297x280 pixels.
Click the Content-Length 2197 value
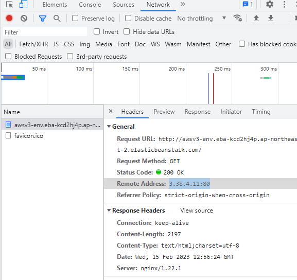pyautogui.click(x=174, y=234)
